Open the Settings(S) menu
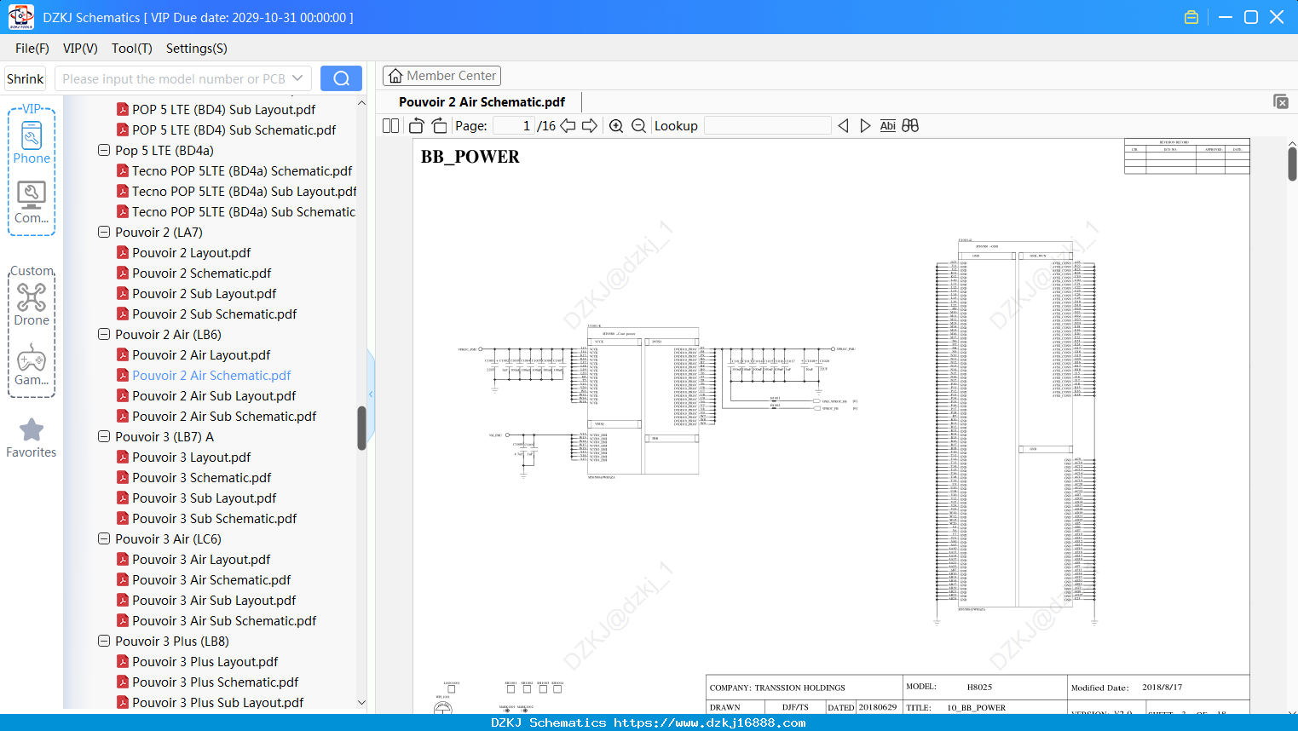This screenshot has width=1298, height=731. click(x=197, y=49)
